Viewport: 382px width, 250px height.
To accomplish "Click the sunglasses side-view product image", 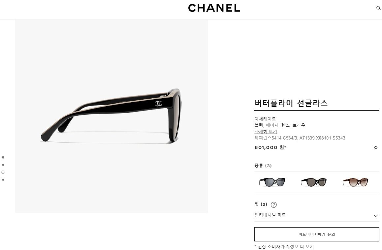I will 111,116.
